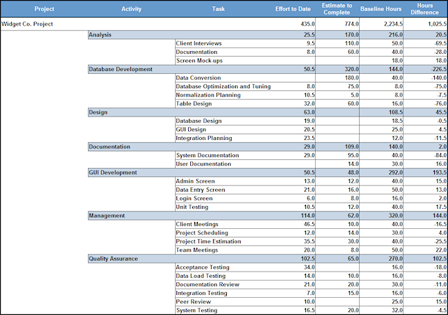Click the Integration Testing task
Viewport: 448px width, 315px height.
pyautogui.click(x=202, y=293)
